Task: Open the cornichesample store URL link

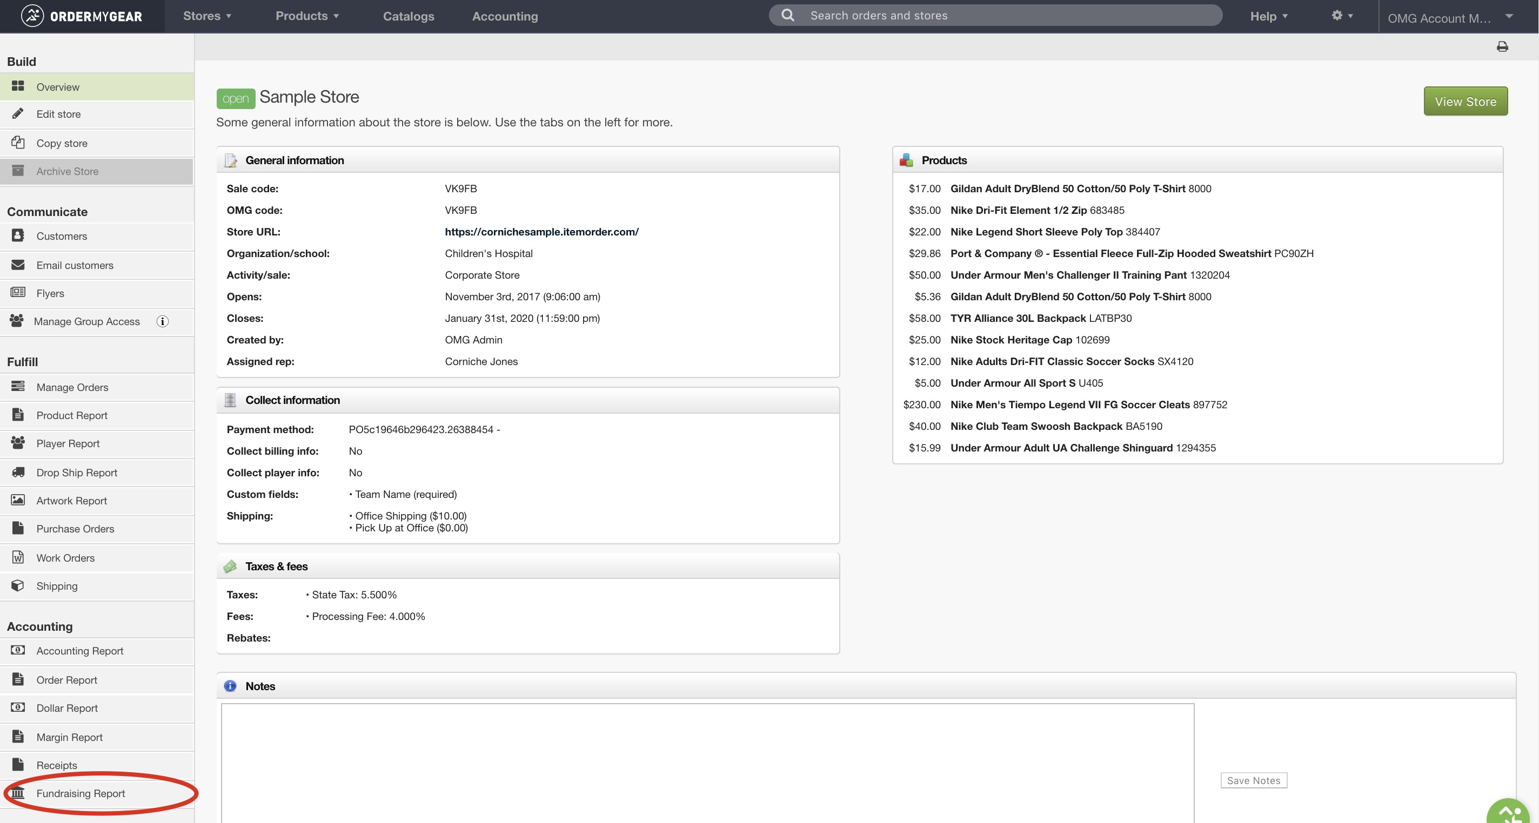Action: click(x=542, y=232)
